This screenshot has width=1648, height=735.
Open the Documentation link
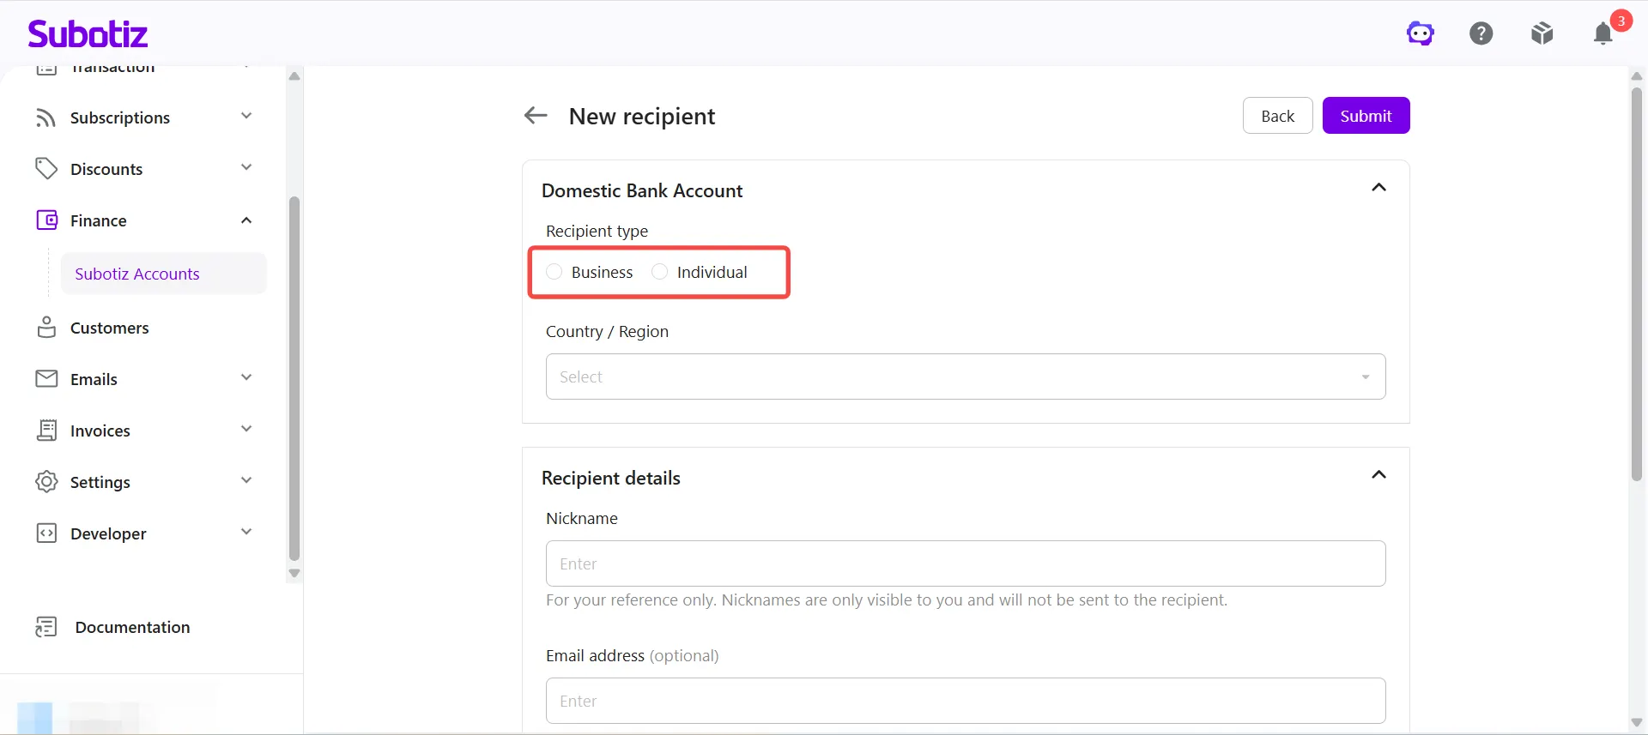click(133, 627)
